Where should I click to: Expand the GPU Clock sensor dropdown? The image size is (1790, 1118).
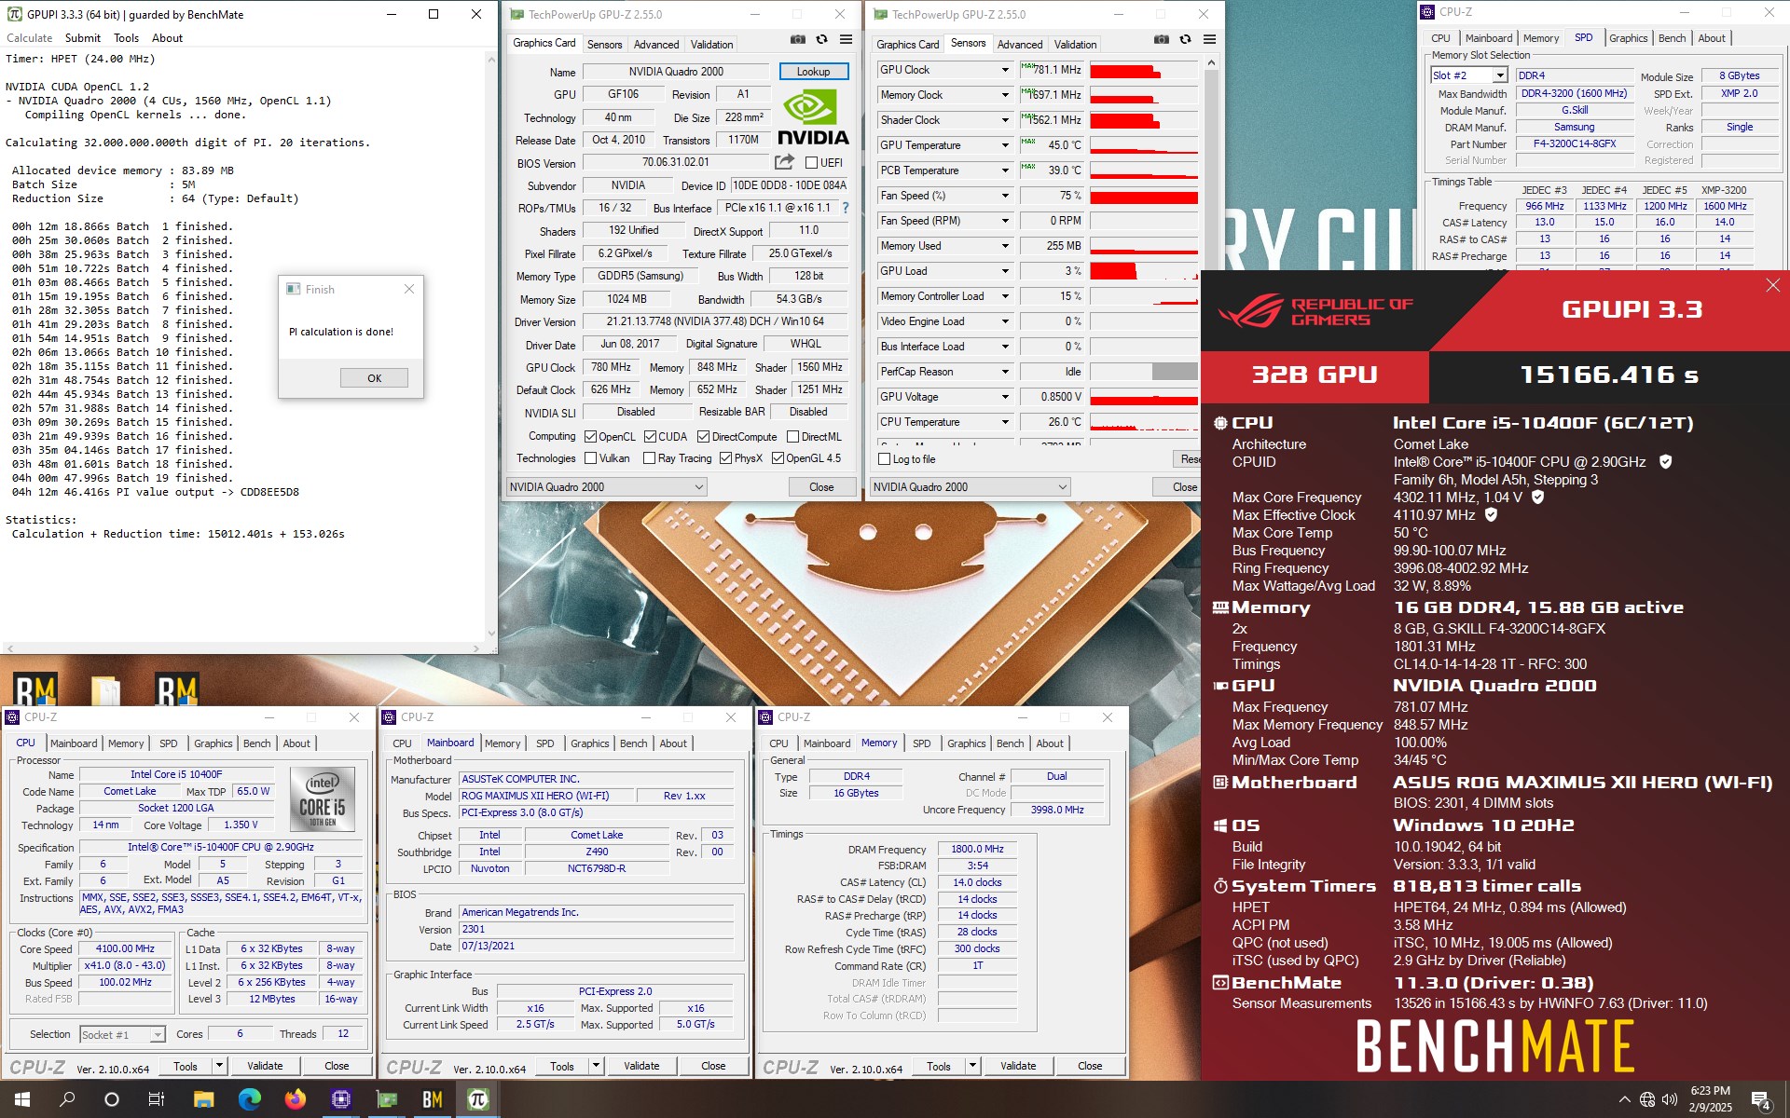click(x=1005, y=70)
